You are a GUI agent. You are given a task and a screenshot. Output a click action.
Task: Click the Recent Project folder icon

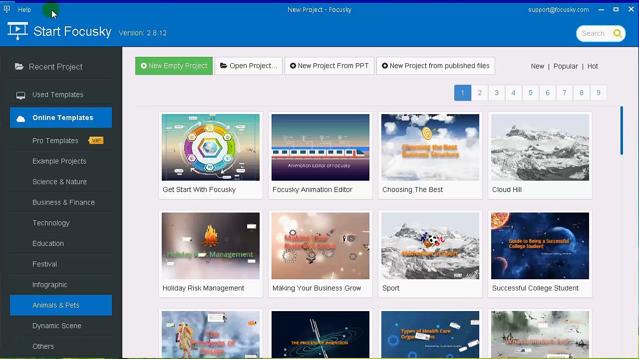click(x=19, y=66)
